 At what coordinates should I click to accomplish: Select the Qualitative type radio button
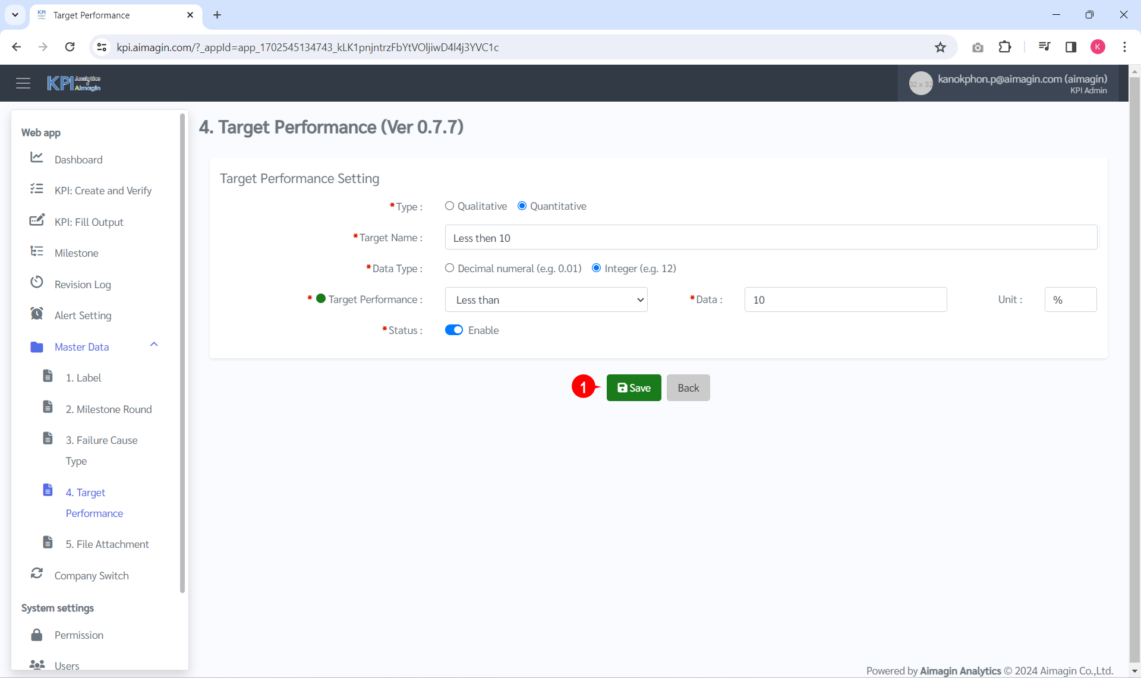coord(450,206)
